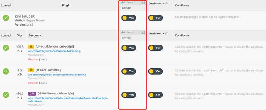
Task: Click the Resource column header
Action: pyautogui.click(x=35, y=35)
